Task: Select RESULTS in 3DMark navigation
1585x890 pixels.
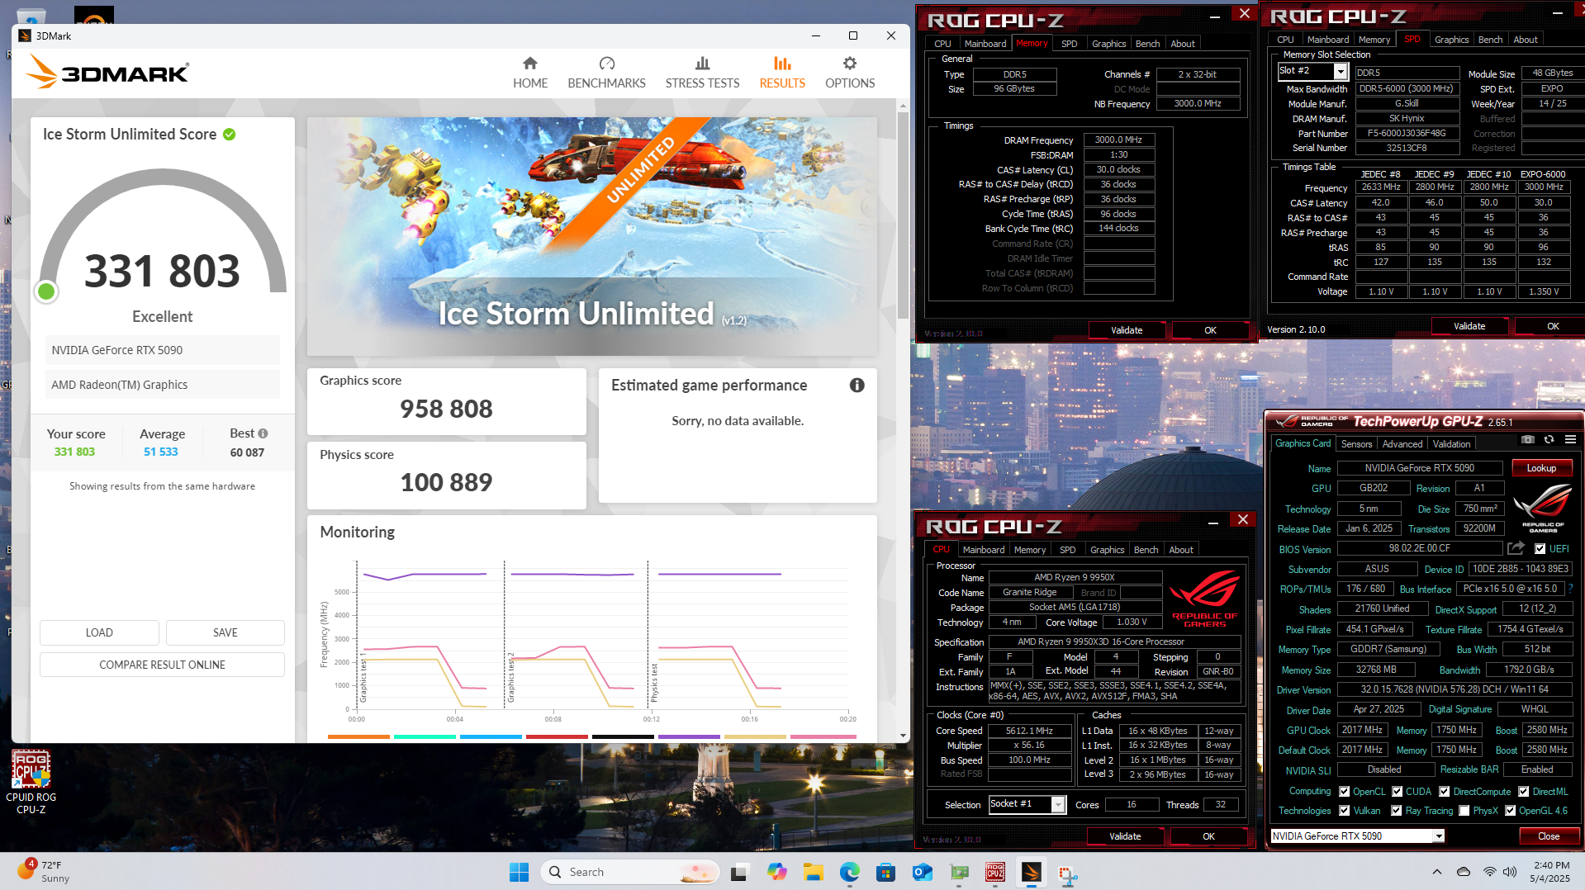Action: tap(782, 73)
